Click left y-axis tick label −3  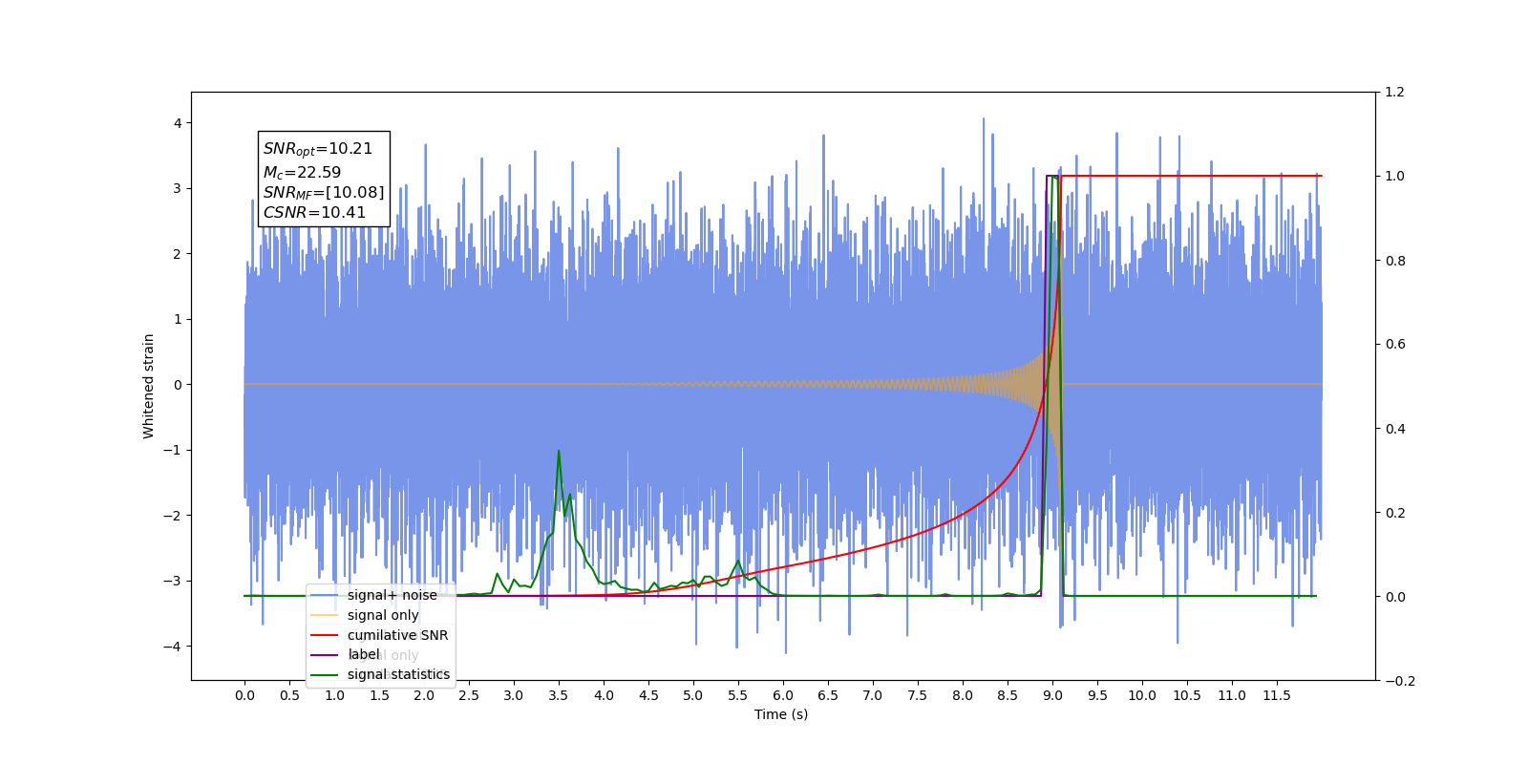pyautogui.click(x=172, y=581)
